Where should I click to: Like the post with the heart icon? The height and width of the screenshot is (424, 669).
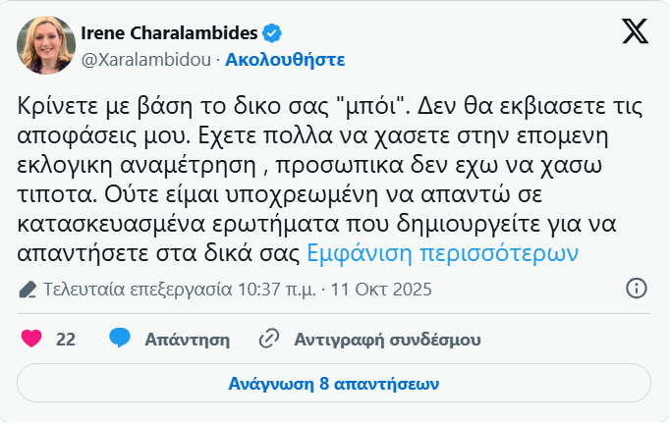31,340
